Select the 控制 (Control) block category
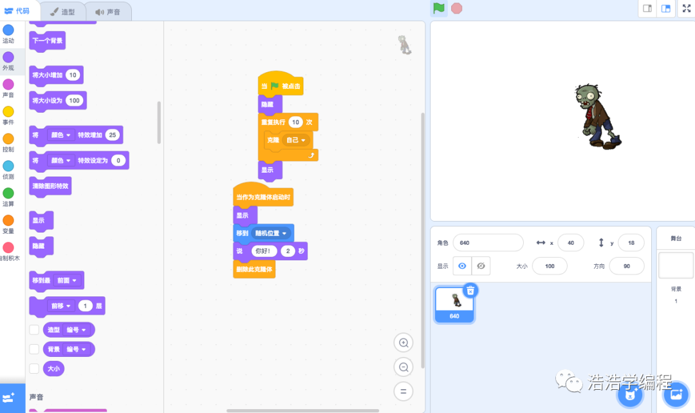Image resolution: width=695 pixels, height=413 pixels. coord(8,143)
